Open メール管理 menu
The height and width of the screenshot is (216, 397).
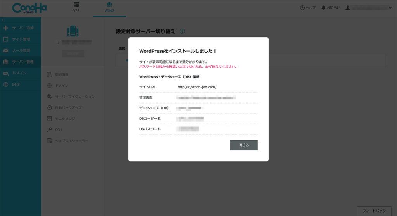[x=21, y=51]
